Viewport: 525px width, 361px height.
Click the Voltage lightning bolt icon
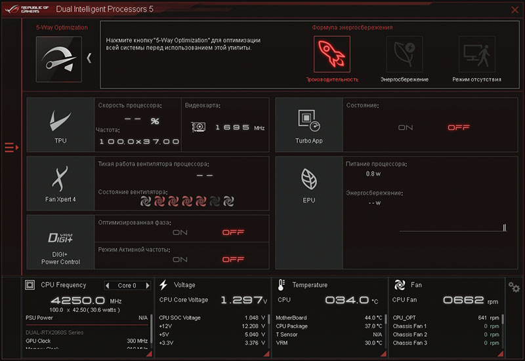tap(163, 285)
